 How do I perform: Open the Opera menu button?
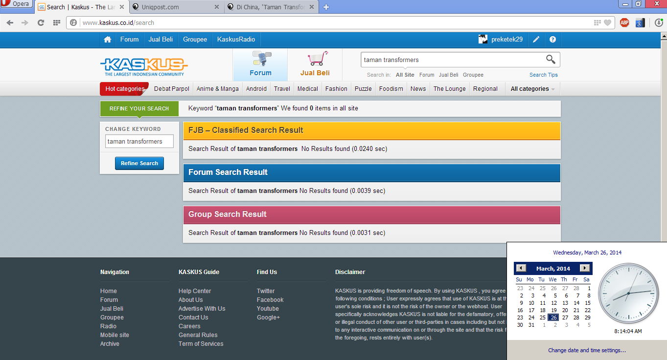(16, 4)
